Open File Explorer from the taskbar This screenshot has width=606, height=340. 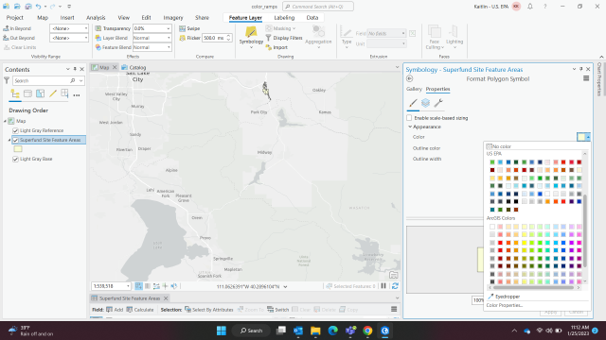(x=315, y=331)
